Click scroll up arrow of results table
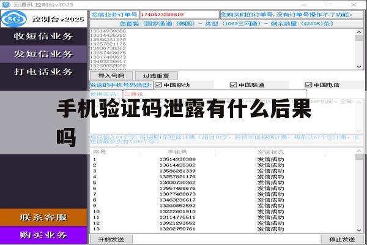367x245 pixels. (x=359, y=151)
